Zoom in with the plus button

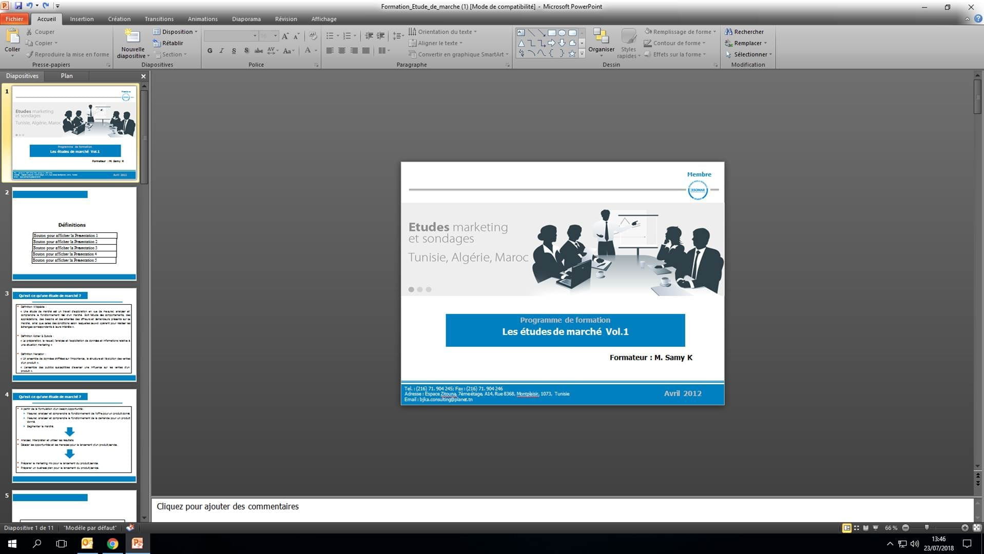pyautogui.click(x=965, y=528)
